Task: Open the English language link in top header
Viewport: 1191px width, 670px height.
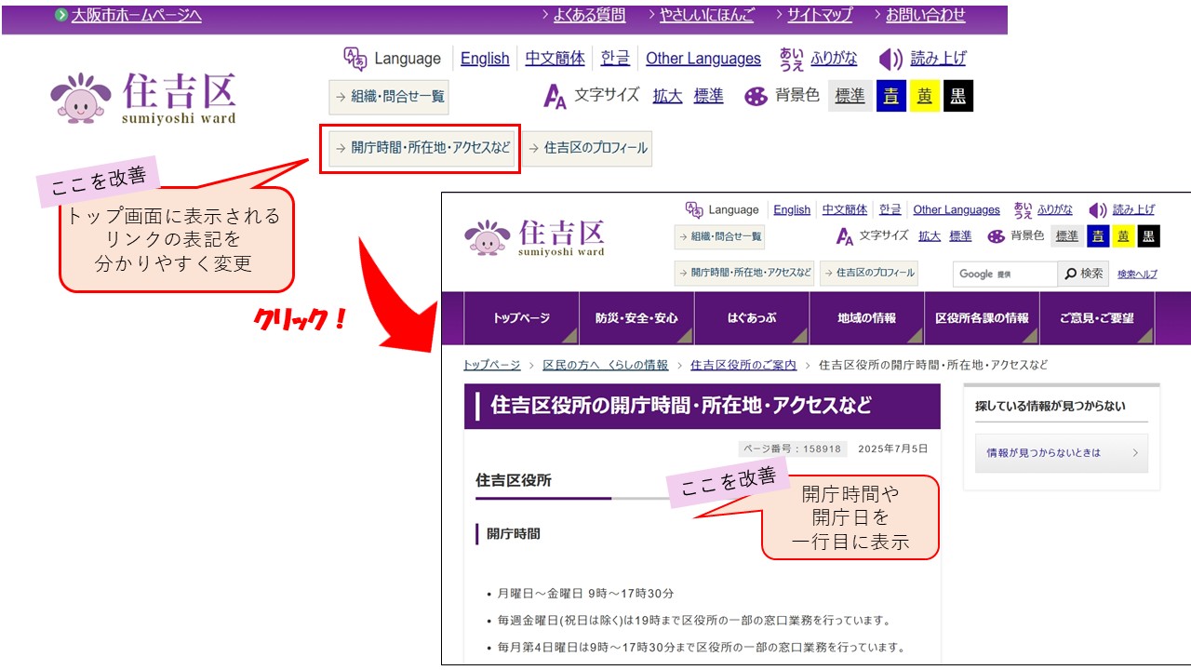Action: [485, 59]
